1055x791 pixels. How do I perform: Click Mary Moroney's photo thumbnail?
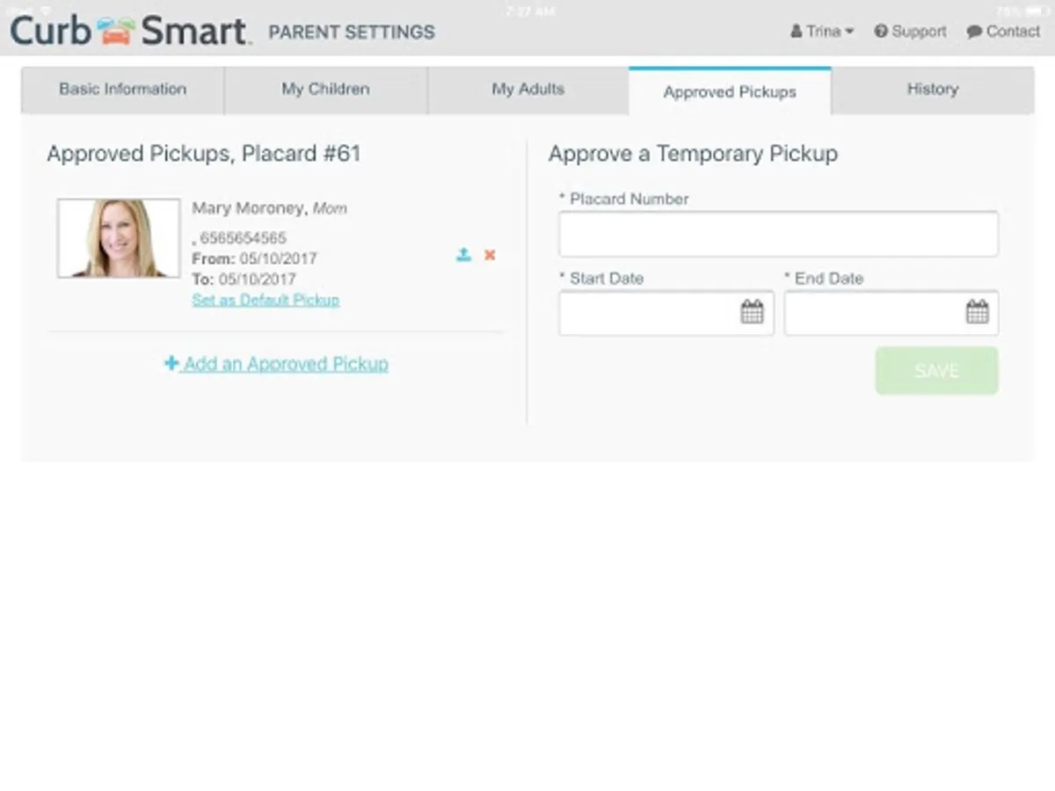click(x=119, y=238)
